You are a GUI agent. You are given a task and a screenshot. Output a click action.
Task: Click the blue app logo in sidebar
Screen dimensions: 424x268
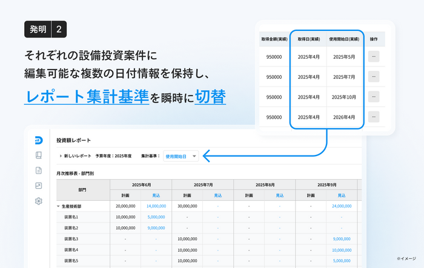pos(38,140)
